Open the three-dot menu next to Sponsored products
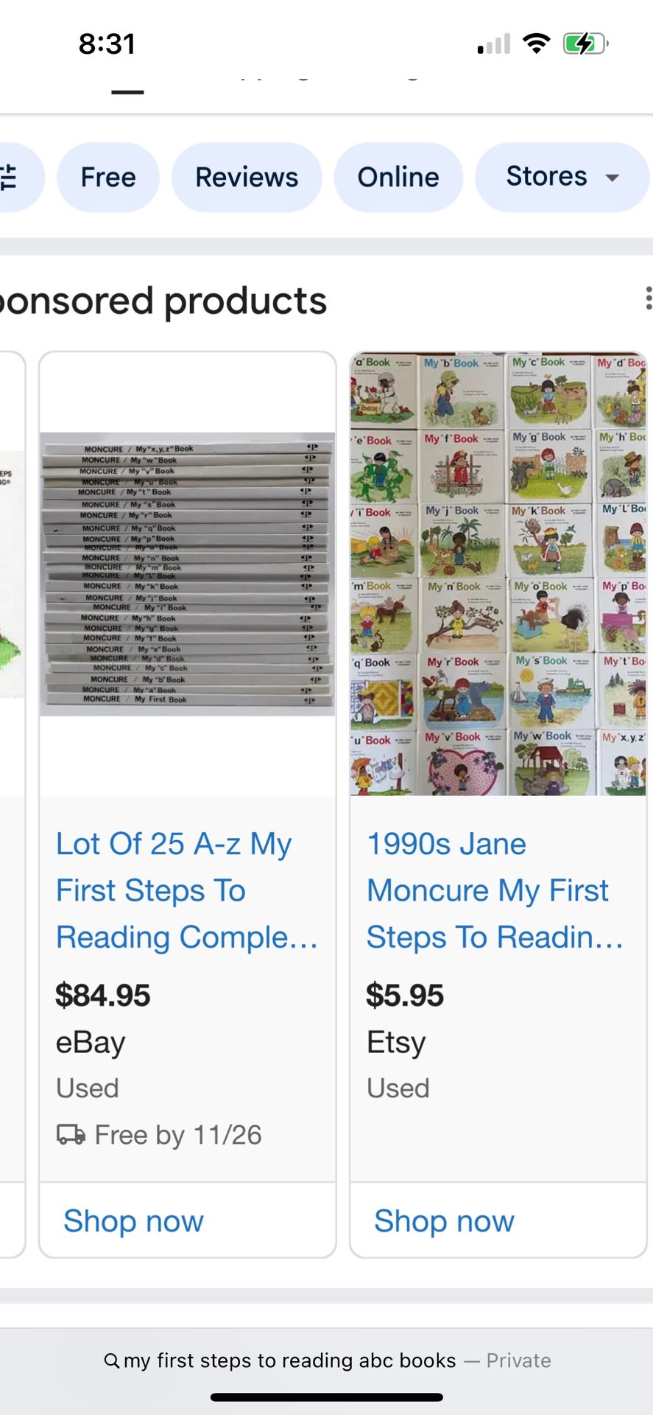The image size is (653, 1415). tap(647, 298)
